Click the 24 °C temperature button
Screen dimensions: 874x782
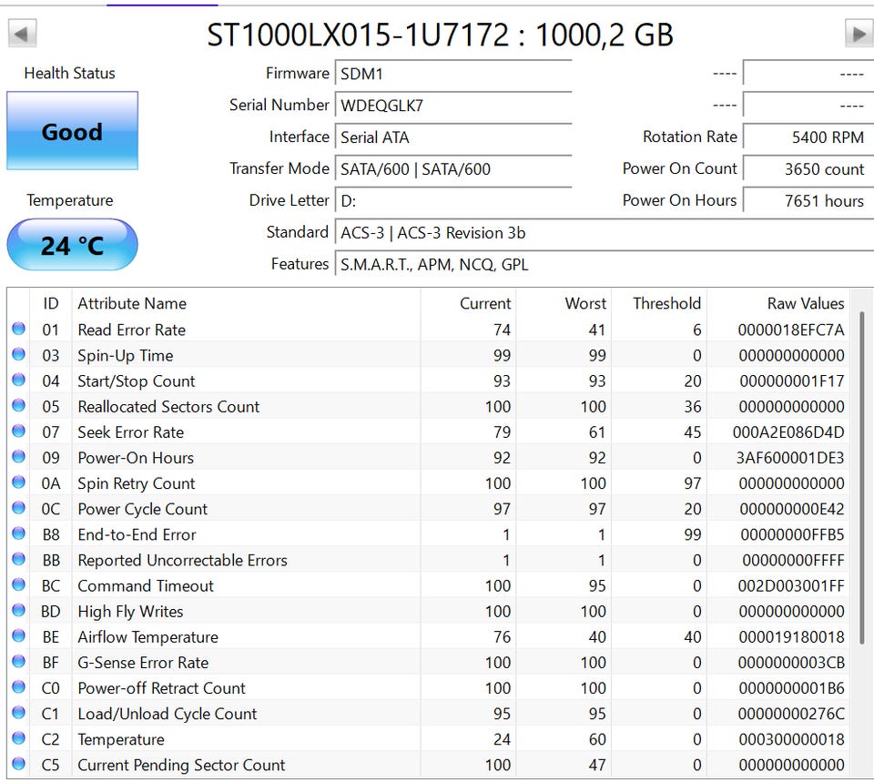pyautogui.click(x=73, y=245)
